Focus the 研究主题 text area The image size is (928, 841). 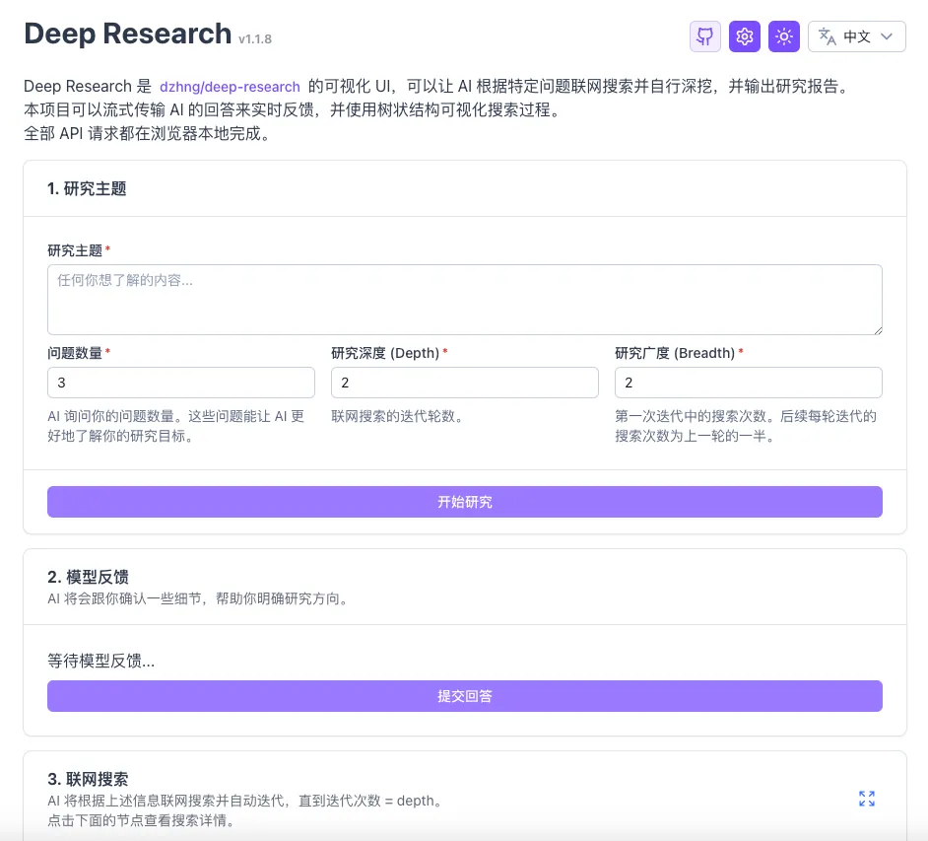(x=465, y=300)
